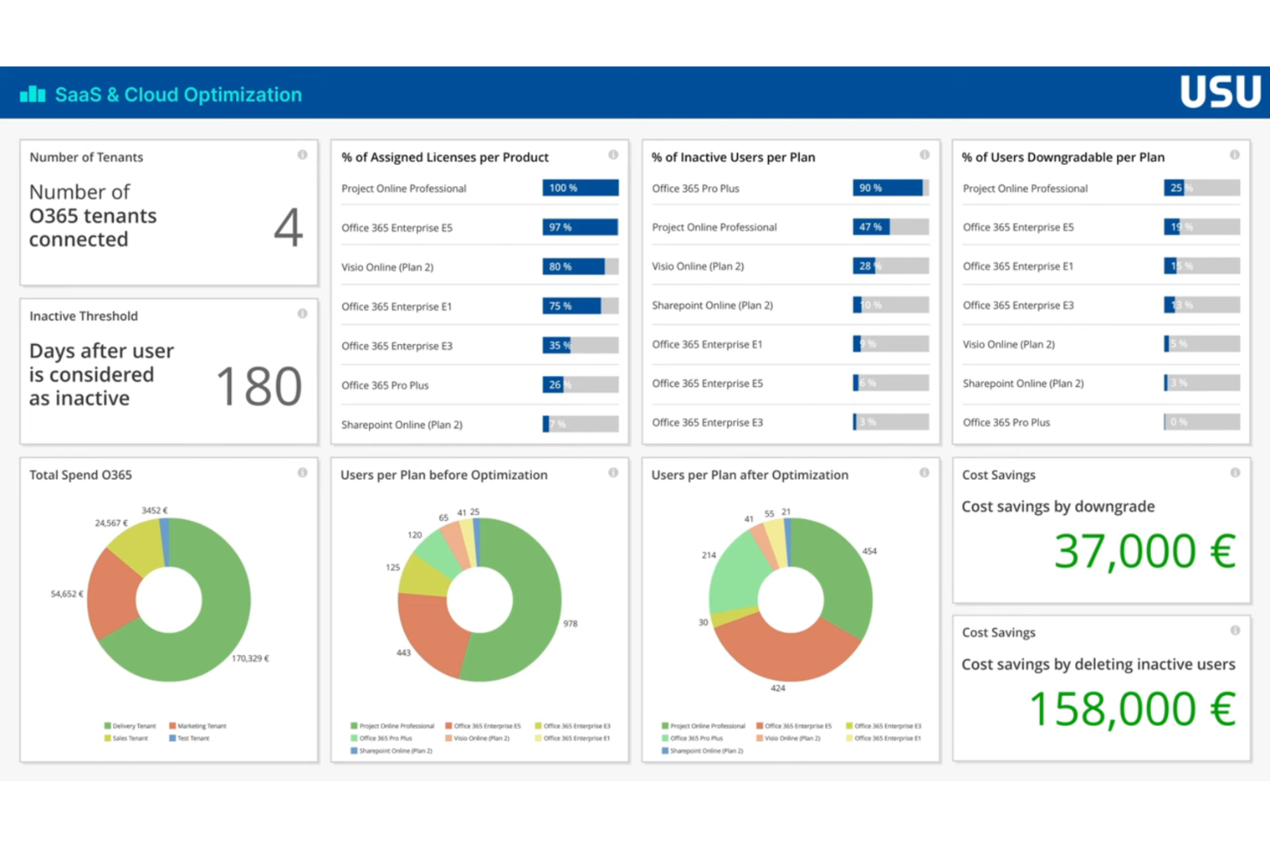Click the tenants connected count 4
1270x847 pixels.
pos(288,227)
